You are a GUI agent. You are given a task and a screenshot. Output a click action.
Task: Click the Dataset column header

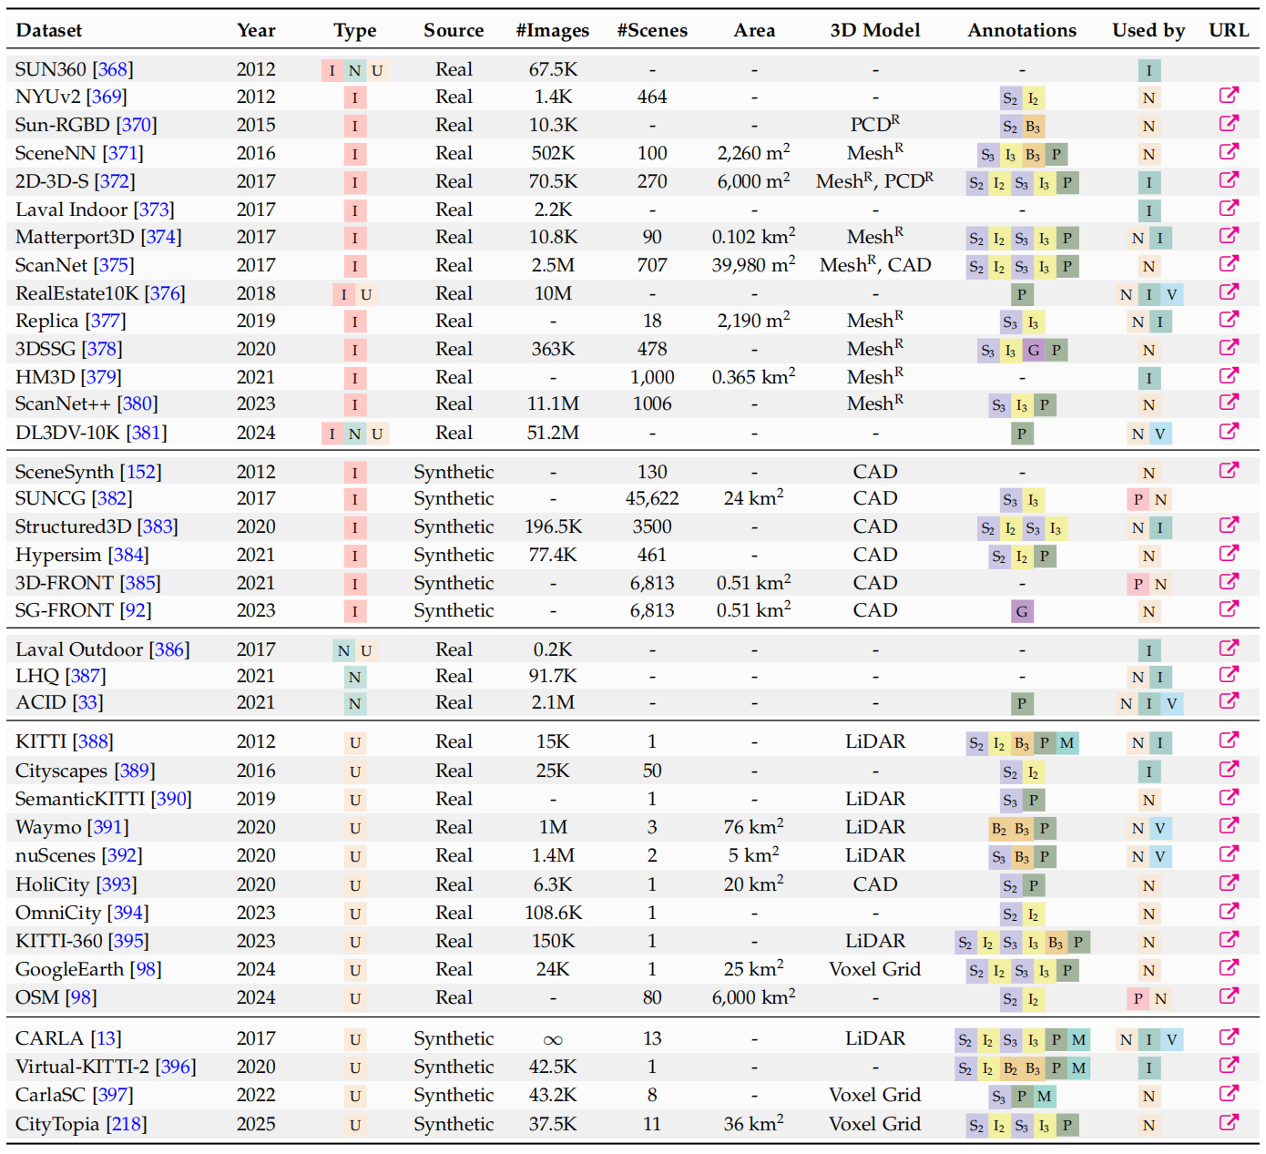[49, 30]
